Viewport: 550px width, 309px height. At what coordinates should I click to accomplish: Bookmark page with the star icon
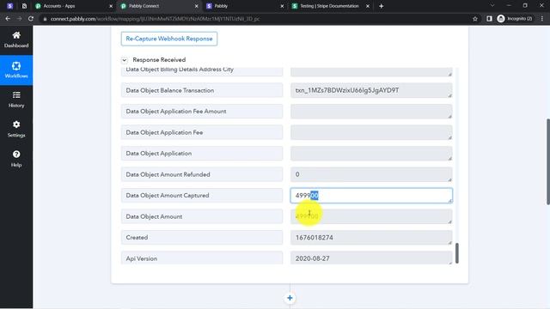point(475,19)
